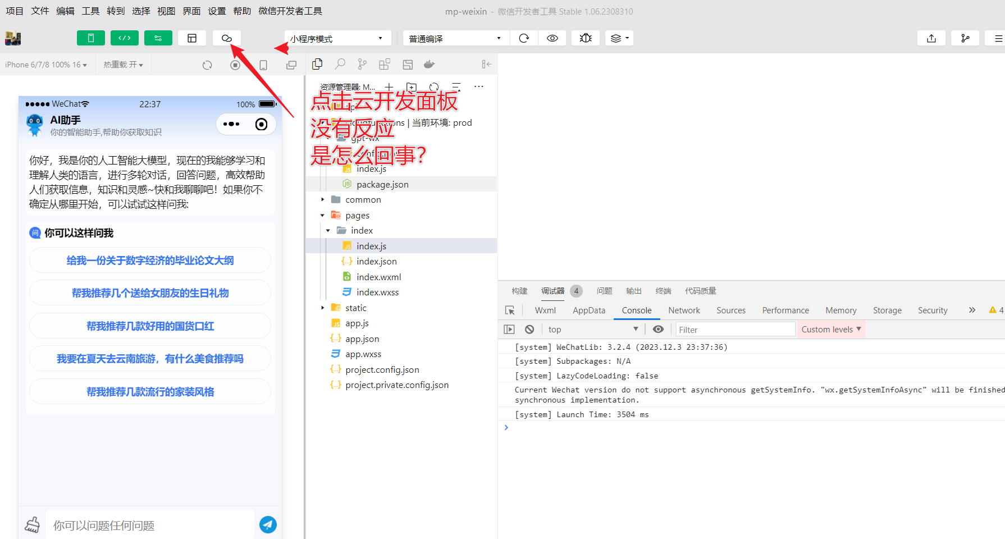
Task: Click the console live expression eye icon
Action: point(659,330)
